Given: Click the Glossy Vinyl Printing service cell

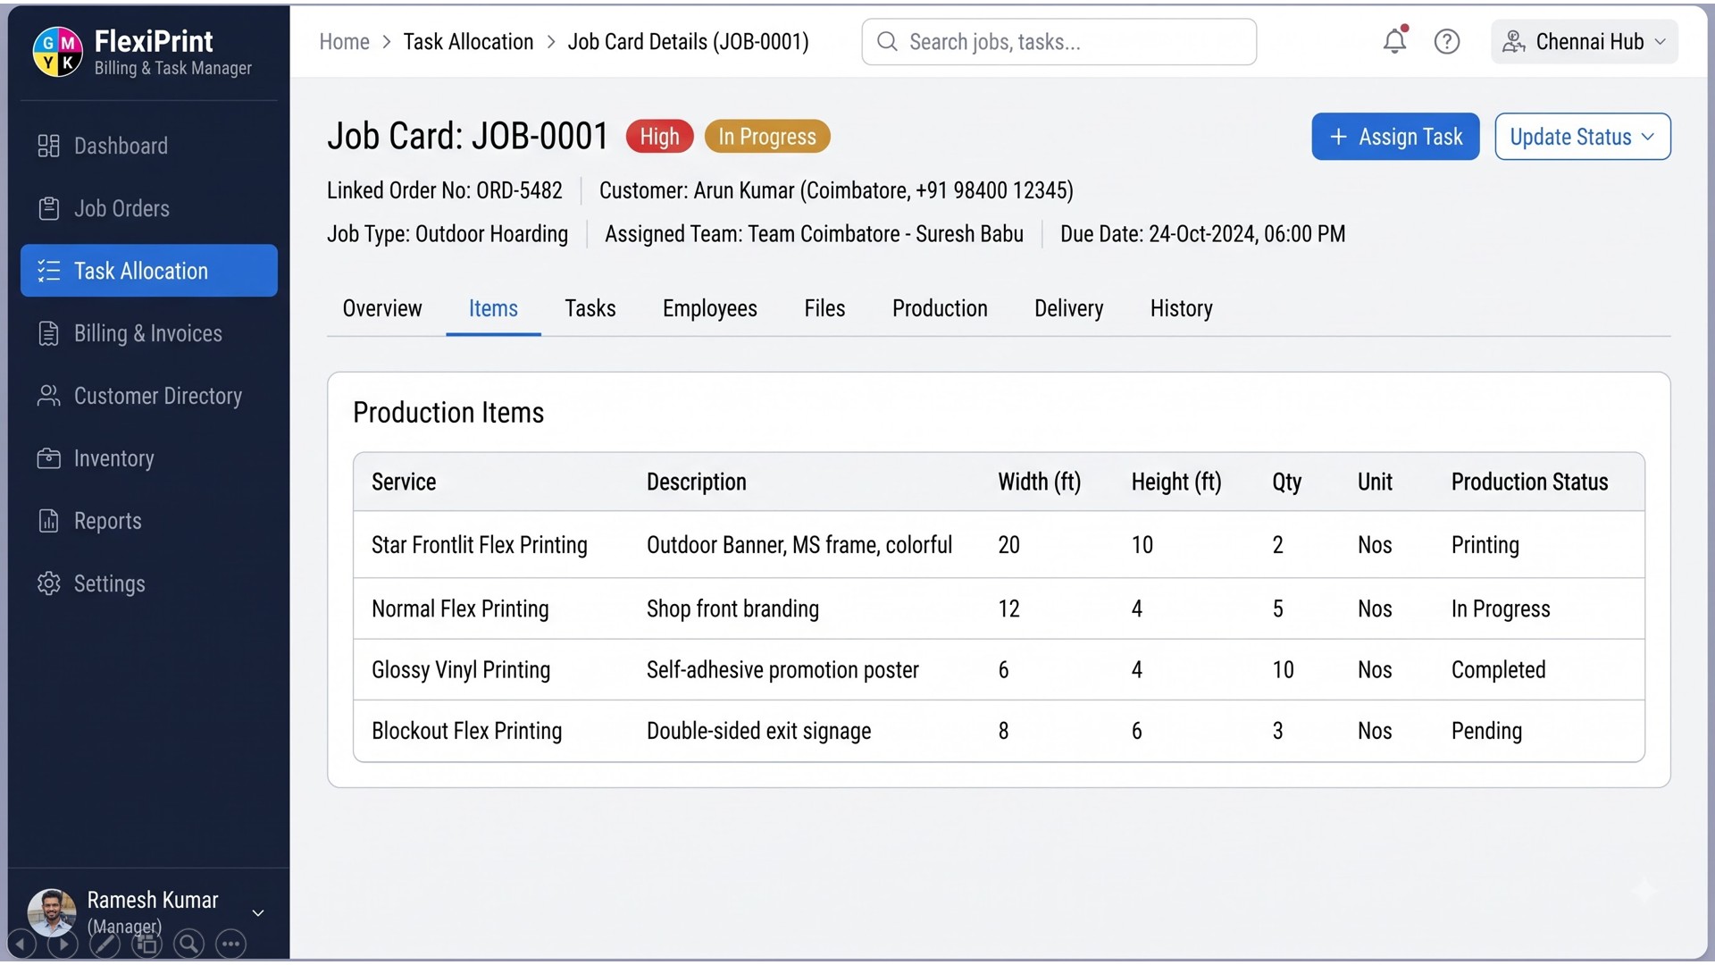Looking at the screenshot, I should [461, 670].
